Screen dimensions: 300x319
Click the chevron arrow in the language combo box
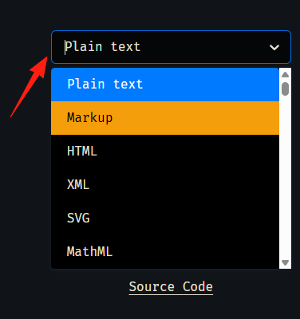tap(274, 48)
